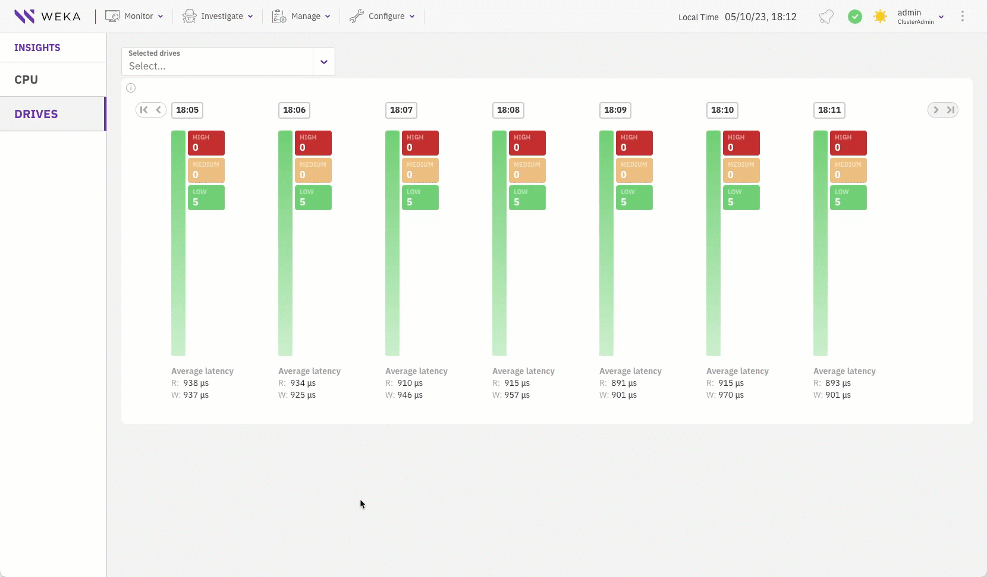Click the notifications bell icon
Image resolution: width=987 pixels, height=577 pixels.
(826, 17)
